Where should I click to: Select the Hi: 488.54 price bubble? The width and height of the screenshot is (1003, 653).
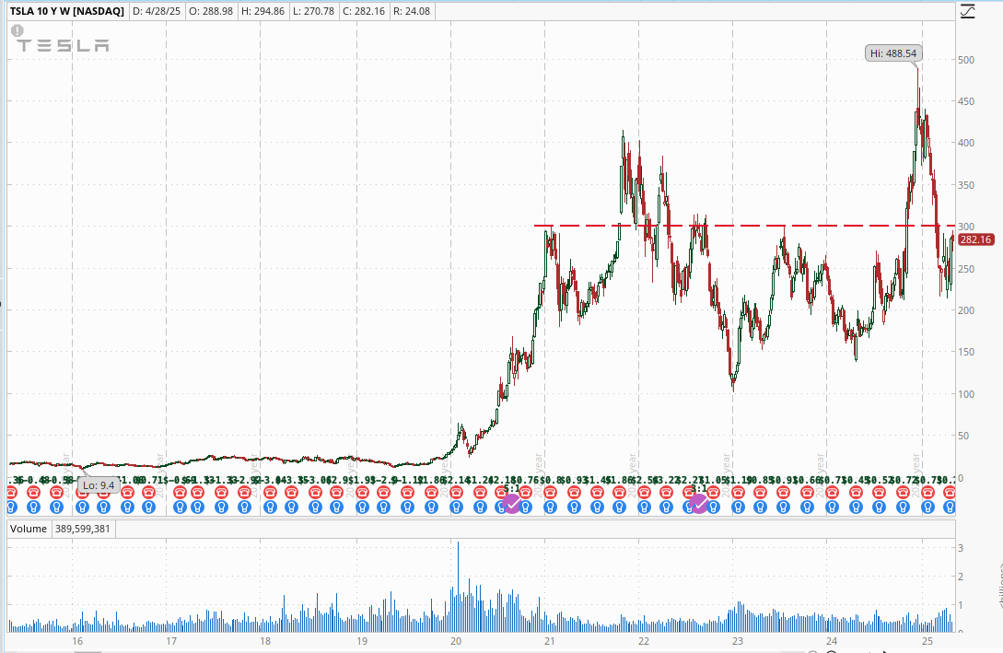893,53
